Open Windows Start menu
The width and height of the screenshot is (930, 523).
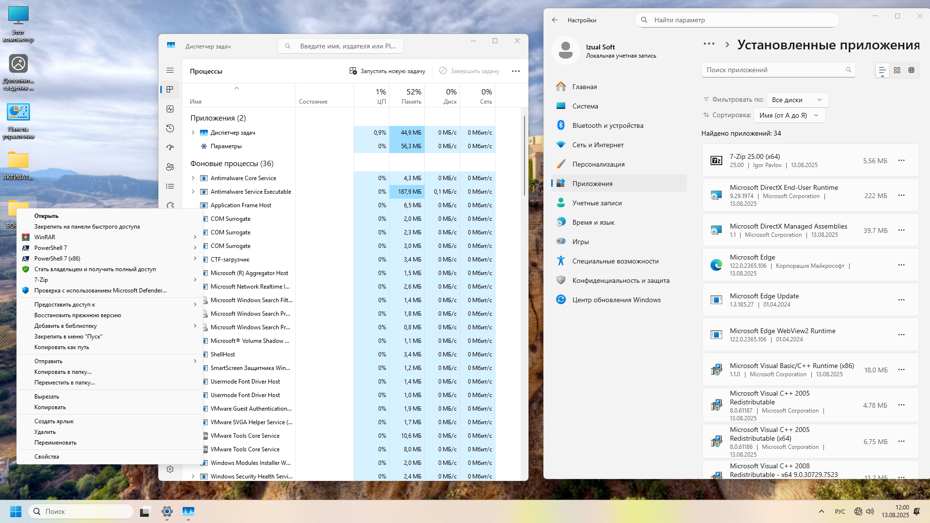(15, 511)
